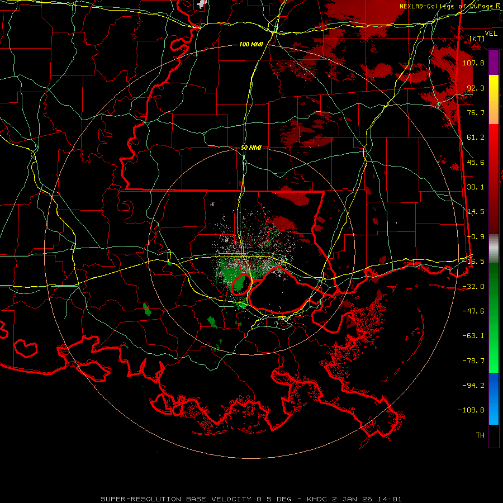Click the 76.7 legend value
The width and height of the screenshot is (503, 503).
pos(476,112)
